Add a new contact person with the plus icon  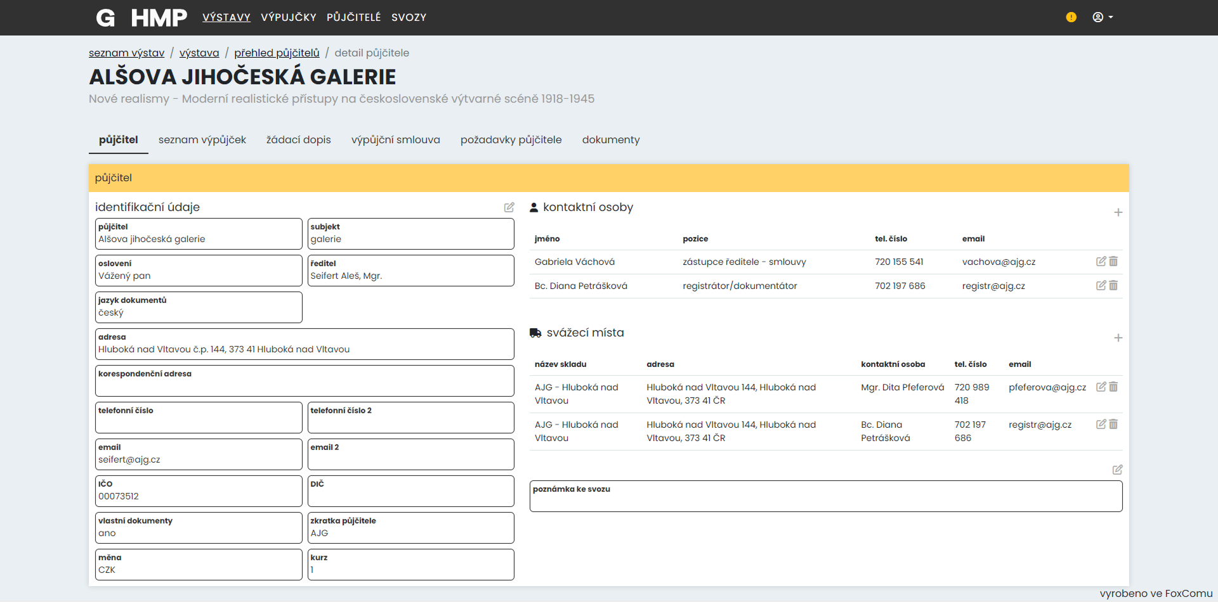(1118, 212)
